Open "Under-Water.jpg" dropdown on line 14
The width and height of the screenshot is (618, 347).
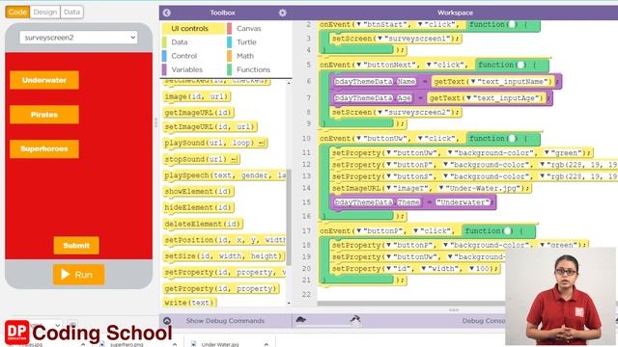441,188
